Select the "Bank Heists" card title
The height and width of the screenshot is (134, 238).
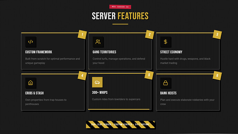(168, 93)
